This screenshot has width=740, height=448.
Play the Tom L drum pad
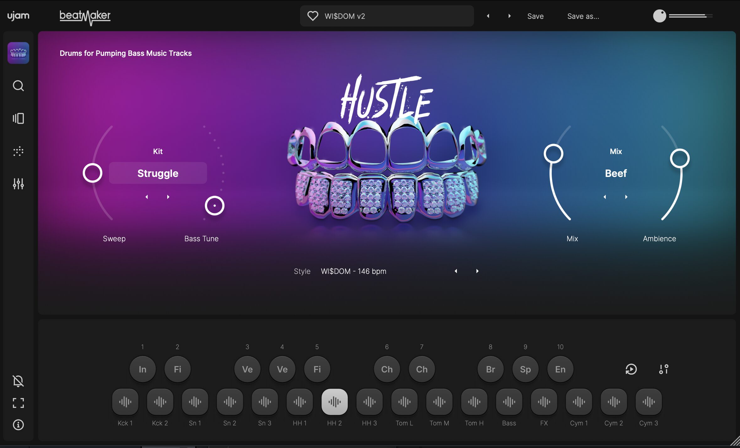404,402
